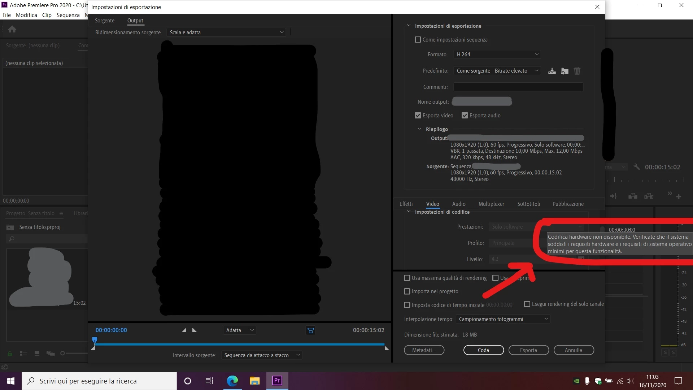Viewport: 693px width, 390px height.
Task: Click the blue preview timeline bar
Action: (x=238, y=344)
